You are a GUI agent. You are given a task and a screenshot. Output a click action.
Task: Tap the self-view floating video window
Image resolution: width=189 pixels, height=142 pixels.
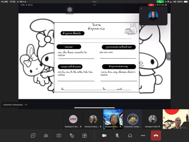pyautogui.click(x=153, y=16)
